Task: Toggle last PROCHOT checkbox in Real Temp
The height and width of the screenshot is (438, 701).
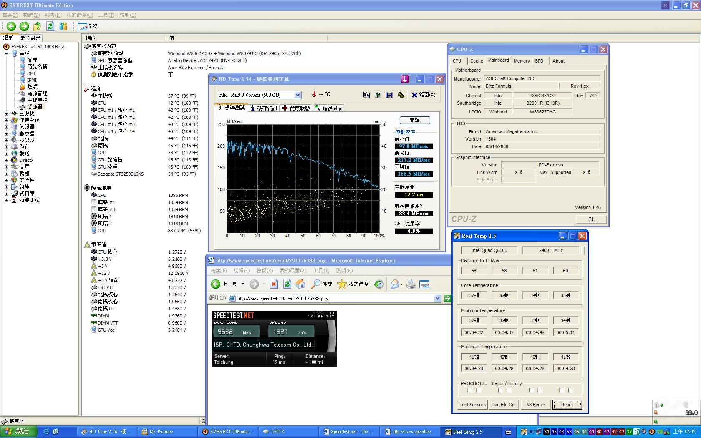Action: (570, 390)
